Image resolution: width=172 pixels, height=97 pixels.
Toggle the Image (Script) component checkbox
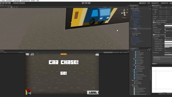tap(156, 22)
